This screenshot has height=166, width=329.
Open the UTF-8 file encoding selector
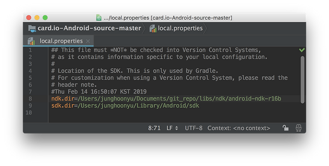coord(193,128)
